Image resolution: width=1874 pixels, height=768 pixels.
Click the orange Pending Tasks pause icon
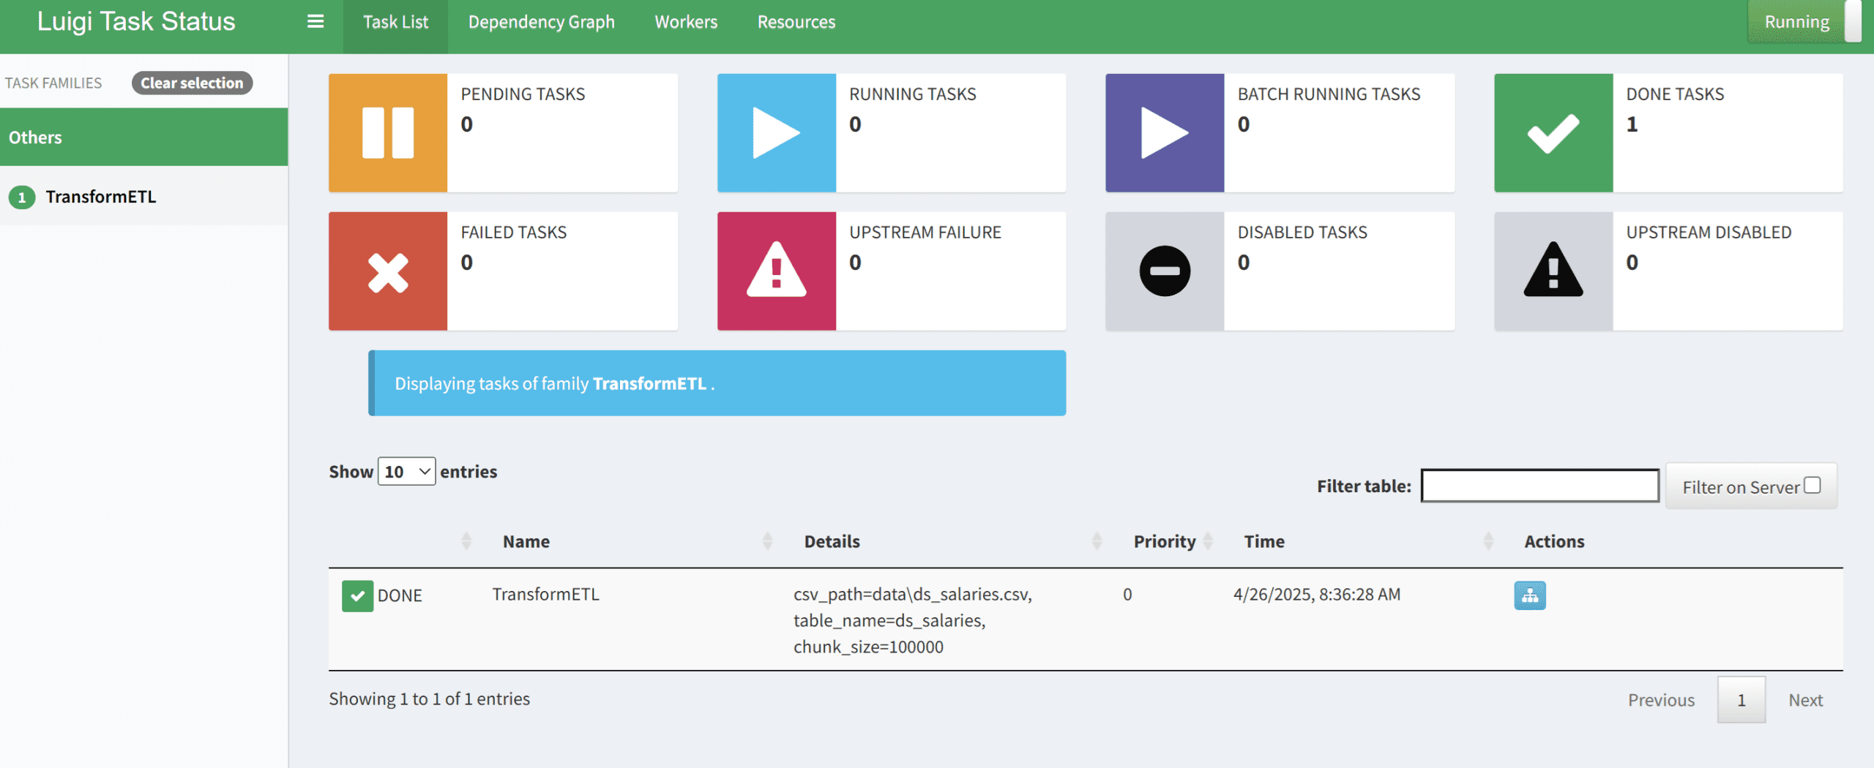[388, 132]
